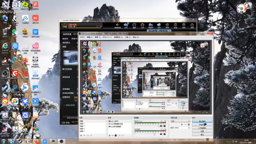Toggle visibility eye of second source in OBS
Screen dimensions: 256x144
109,124
